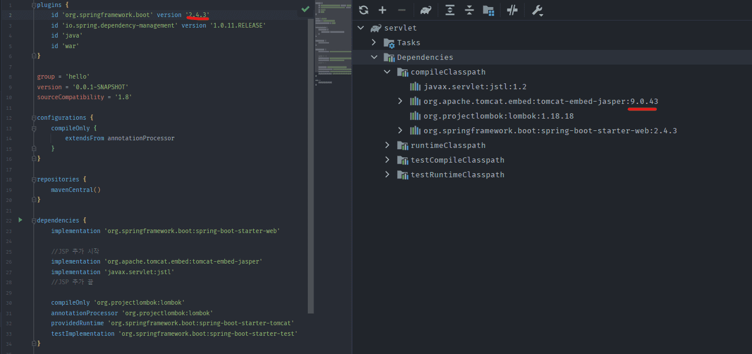This screenshot has width=752, height=354.
Task: Click the providedRuntime spring-boot-starter-tomcat line
Action: point(173,323)
